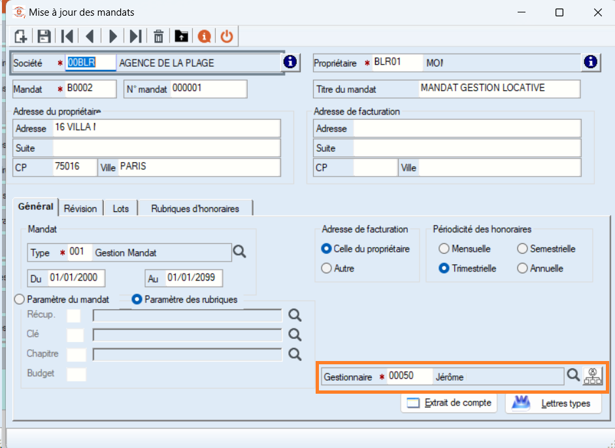Image resolution: width=615 pixels, height=448 pixels.
Task: Open the folder upload icon in toolbar
Action: (181, 37)
